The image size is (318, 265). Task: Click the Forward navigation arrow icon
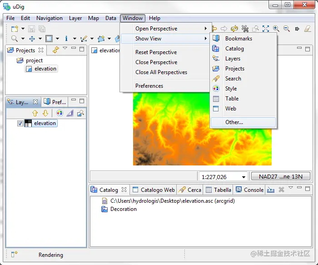(224, 29)
